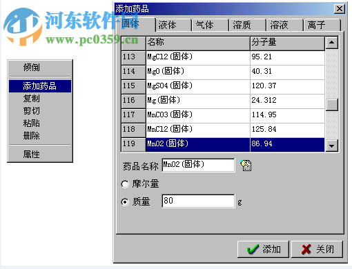Screen dimensions: 352x269
Task: Click the lookup icon beside the 药品名称 field
Action: coord(246,166)
